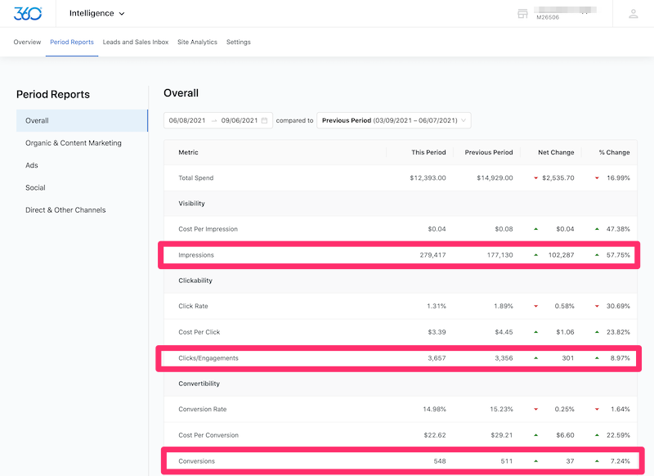
Task: Click the red down arrow beside 0.58%
Action: 536,306
